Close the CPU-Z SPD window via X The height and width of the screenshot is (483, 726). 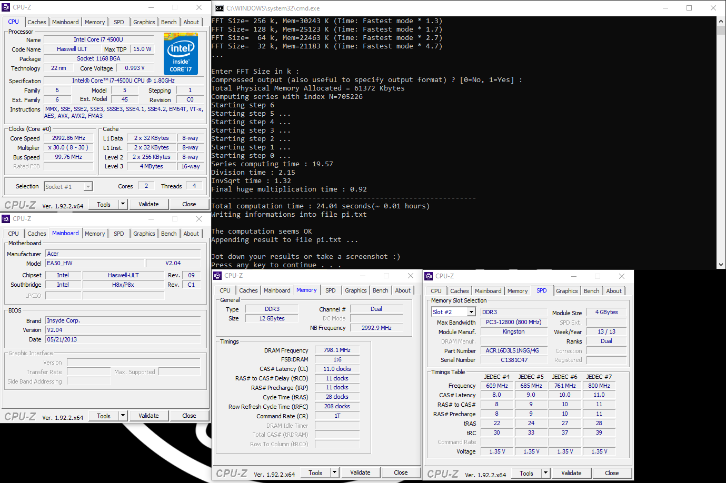click(622, 276)
